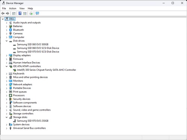This screenshot has width=187, height=140.
Task: Collapse the Storage disks category
Action: 7,117
